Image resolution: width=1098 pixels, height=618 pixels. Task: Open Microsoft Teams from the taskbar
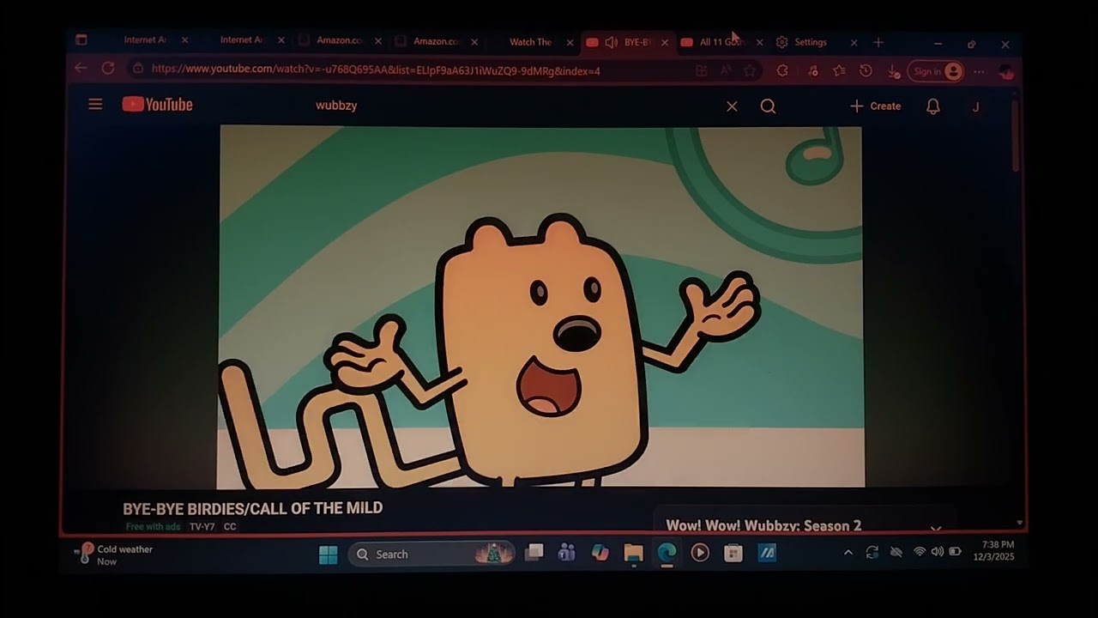pos(566,554)
